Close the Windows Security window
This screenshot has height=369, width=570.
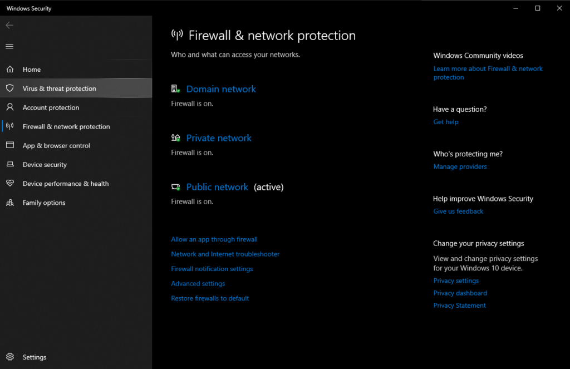pos(559,8)
